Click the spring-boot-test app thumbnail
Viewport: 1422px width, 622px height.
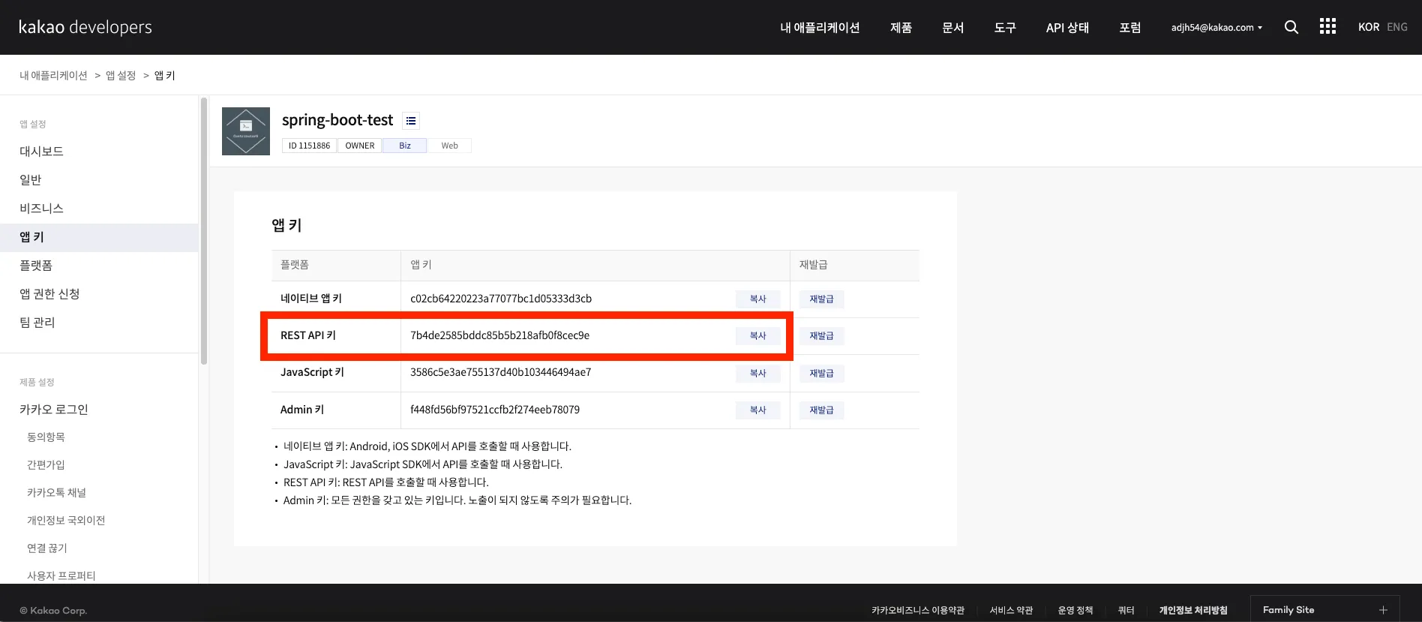(246, 131)
